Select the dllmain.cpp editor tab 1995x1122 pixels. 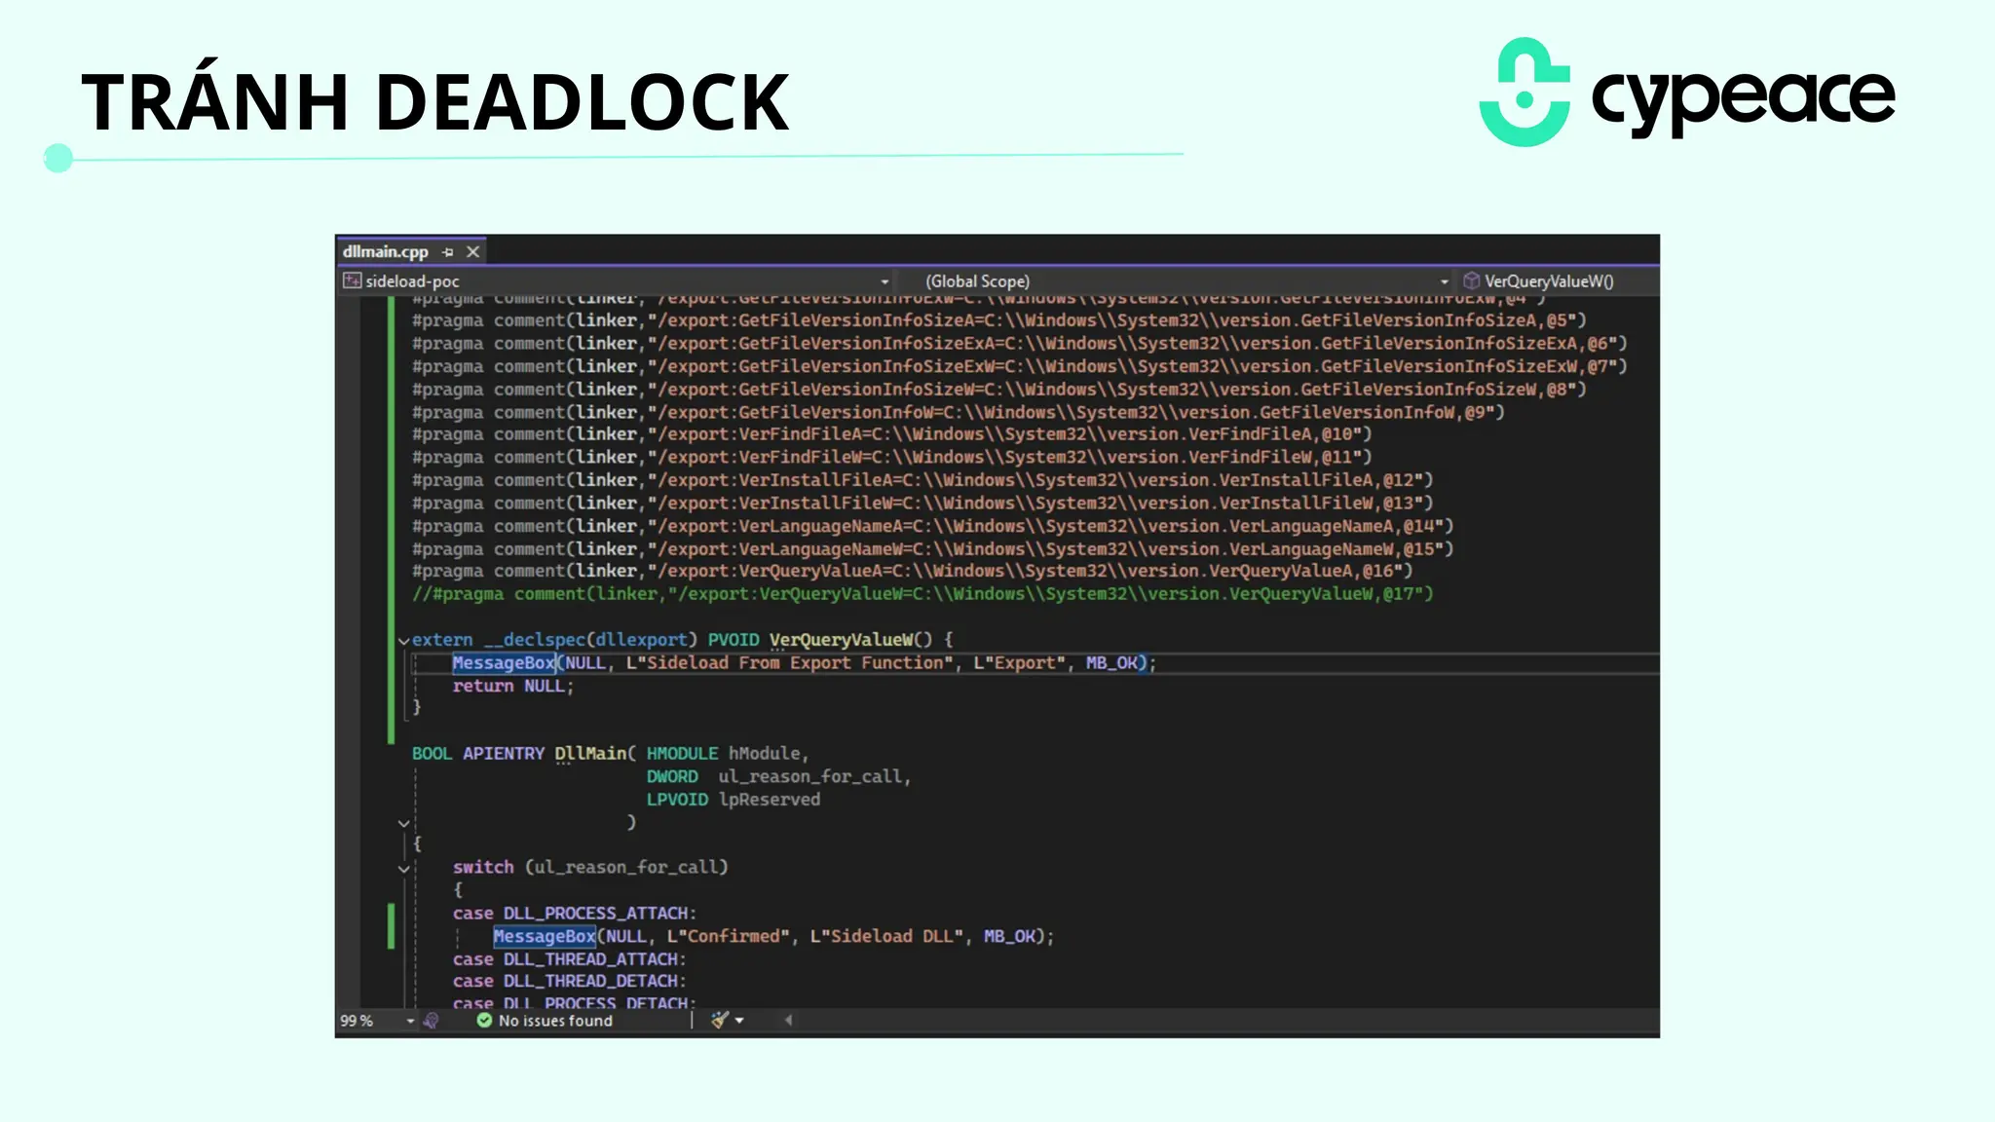pyautogui.click(x=385, y=251)
